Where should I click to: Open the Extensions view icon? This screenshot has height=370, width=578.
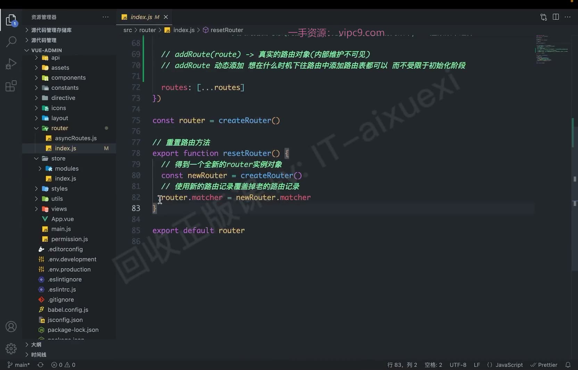click(11, 86)
